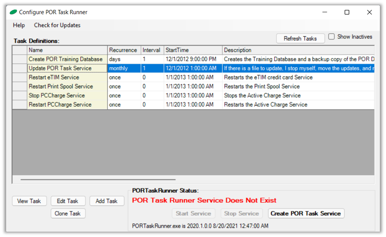
Task: Select the Create POR Training Database row
Action: tap(66, 59)
